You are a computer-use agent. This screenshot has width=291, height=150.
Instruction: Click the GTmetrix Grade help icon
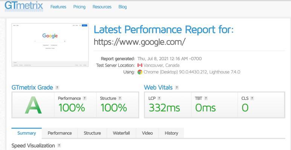click(x=57, y=87)
